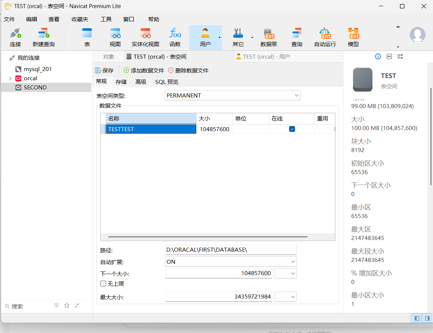This screenshot has height=333, width=433.
Task: Click the 模型 model toolbar icon
Action: tap(353, 37)
